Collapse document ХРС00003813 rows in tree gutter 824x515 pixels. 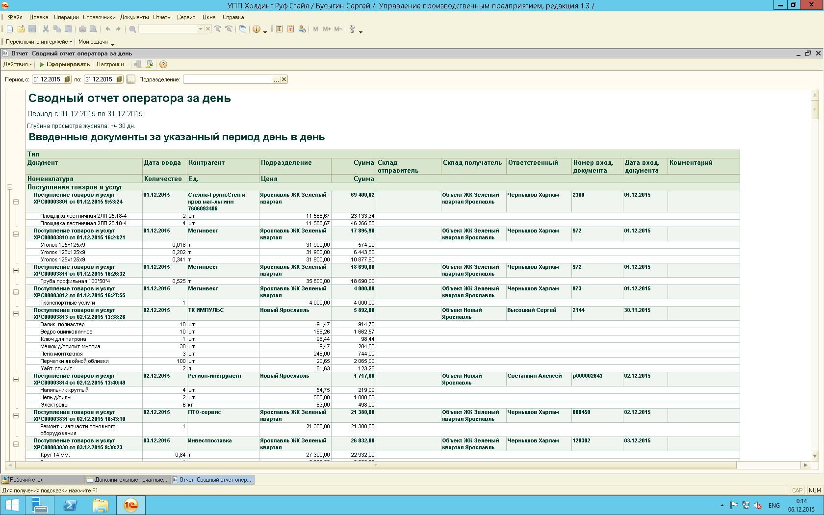(x=16, y=313)
